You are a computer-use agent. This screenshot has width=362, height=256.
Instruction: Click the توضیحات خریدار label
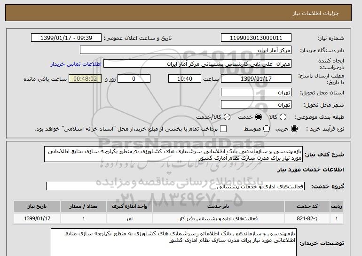[x=322, y=243]
